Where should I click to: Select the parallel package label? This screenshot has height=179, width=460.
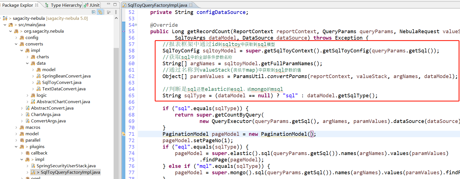tap(33, 140)
